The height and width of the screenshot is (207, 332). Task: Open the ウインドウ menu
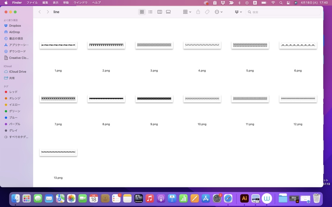click(80, 3)
